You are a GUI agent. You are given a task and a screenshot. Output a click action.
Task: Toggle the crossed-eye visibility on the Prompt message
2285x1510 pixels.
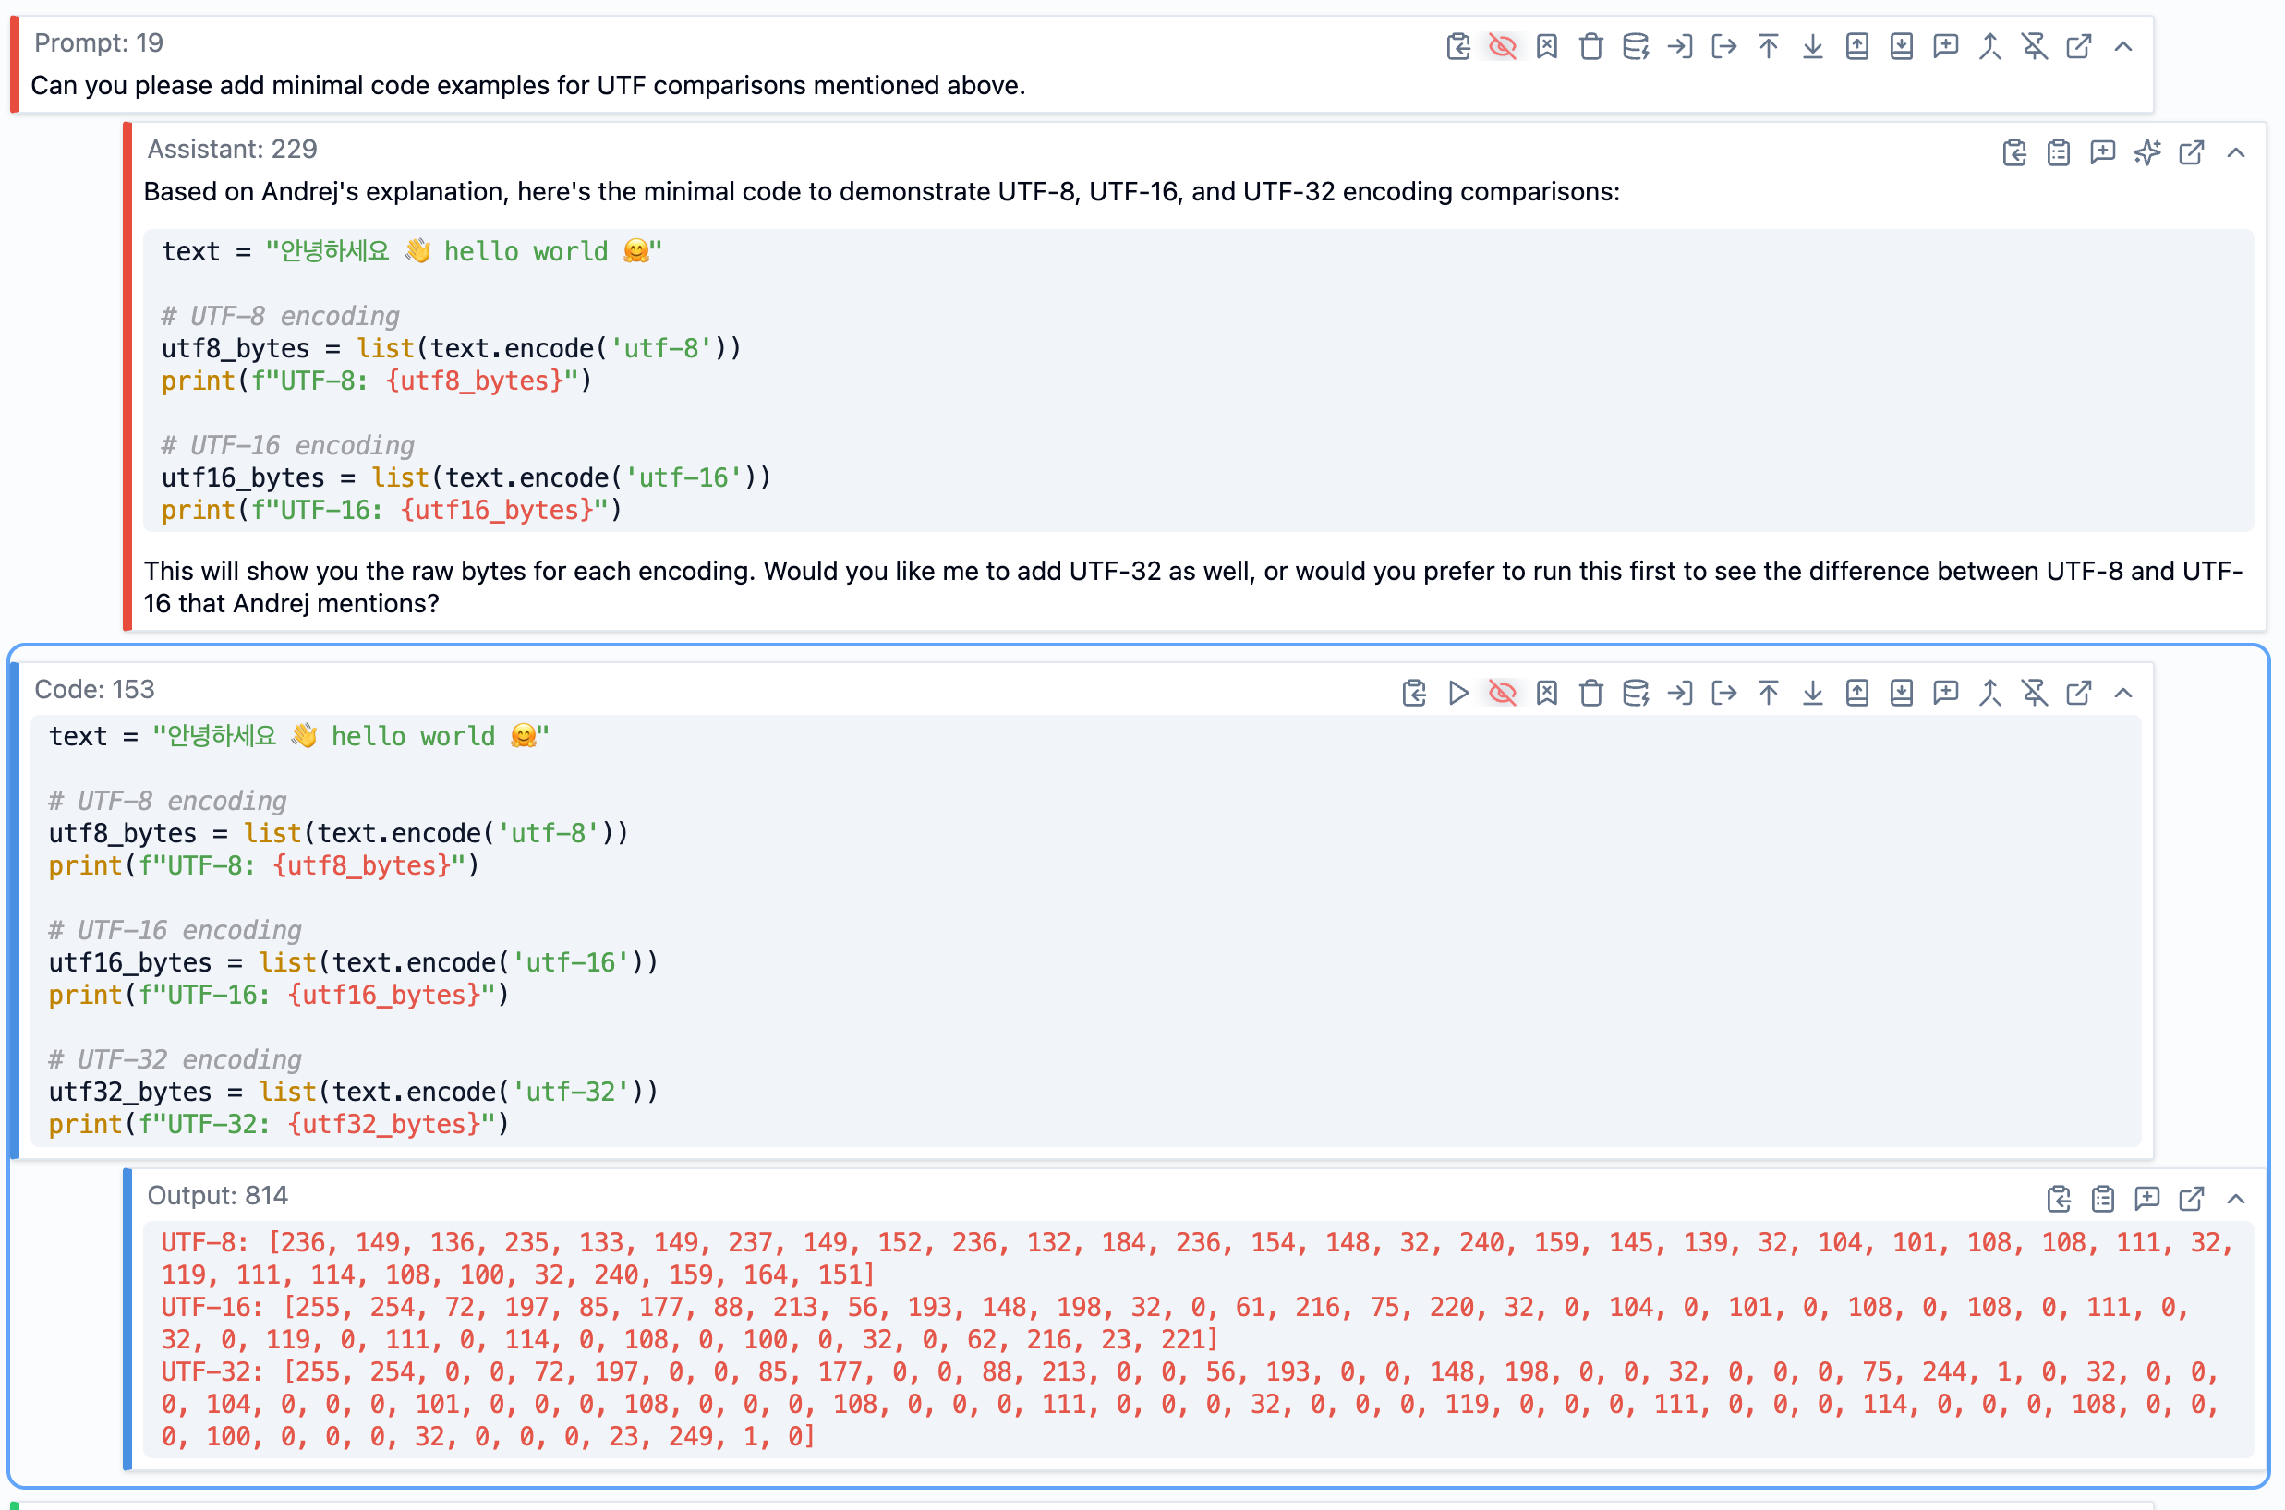click(1502, 46)
